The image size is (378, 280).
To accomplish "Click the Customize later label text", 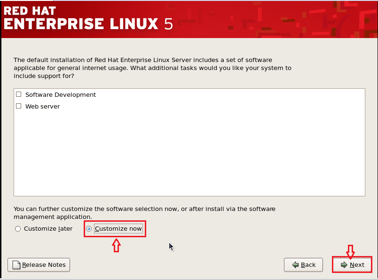I will pyautogui.click(x=48, y=229).
